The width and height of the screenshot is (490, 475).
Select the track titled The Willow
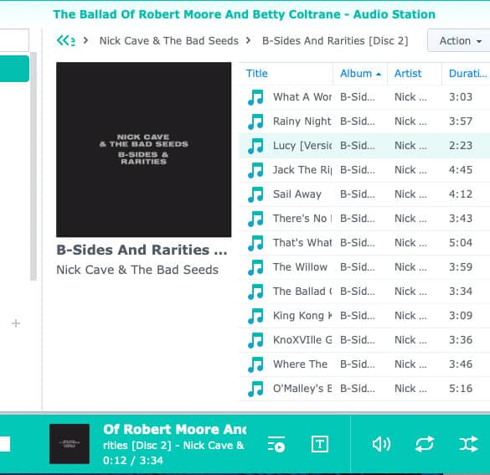(300, 267)
